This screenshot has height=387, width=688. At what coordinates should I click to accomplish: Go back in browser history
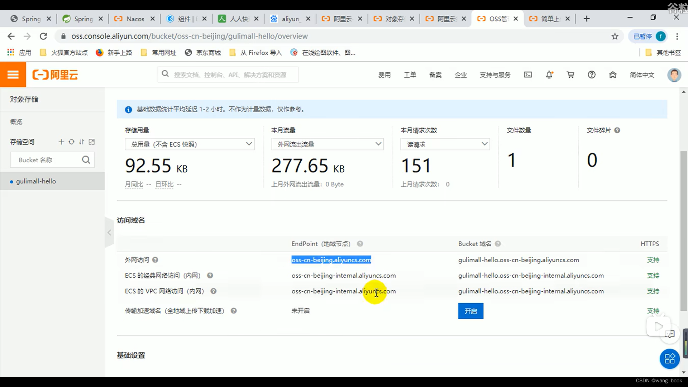coord(11,36)
